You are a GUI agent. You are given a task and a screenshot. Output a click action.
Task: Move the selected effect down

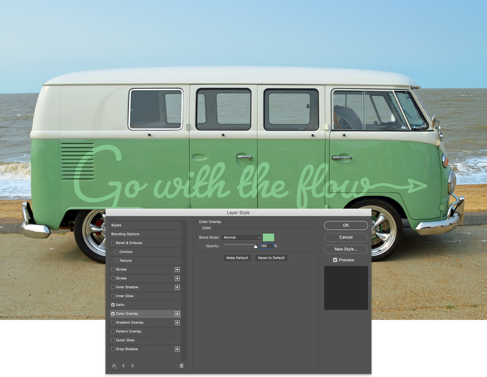132,366
